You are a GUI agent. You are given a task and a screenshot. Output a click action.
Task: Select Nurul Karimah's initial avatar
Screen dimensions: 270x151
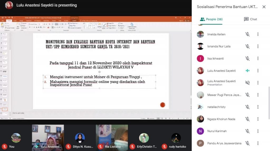pyautogui.click(x=200, y=131)
